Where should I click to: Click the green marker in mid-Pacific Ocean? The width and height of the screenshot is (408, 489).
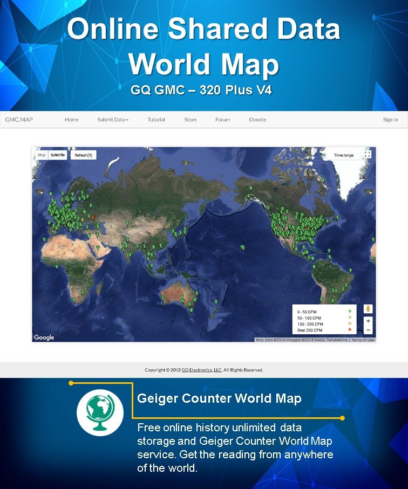[243, 247]
